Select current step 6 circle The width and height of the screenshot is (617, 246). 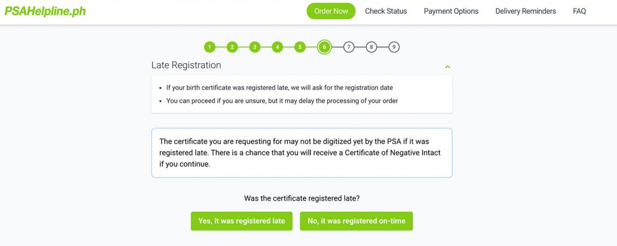pyautogui.click(x=324, y=47)
